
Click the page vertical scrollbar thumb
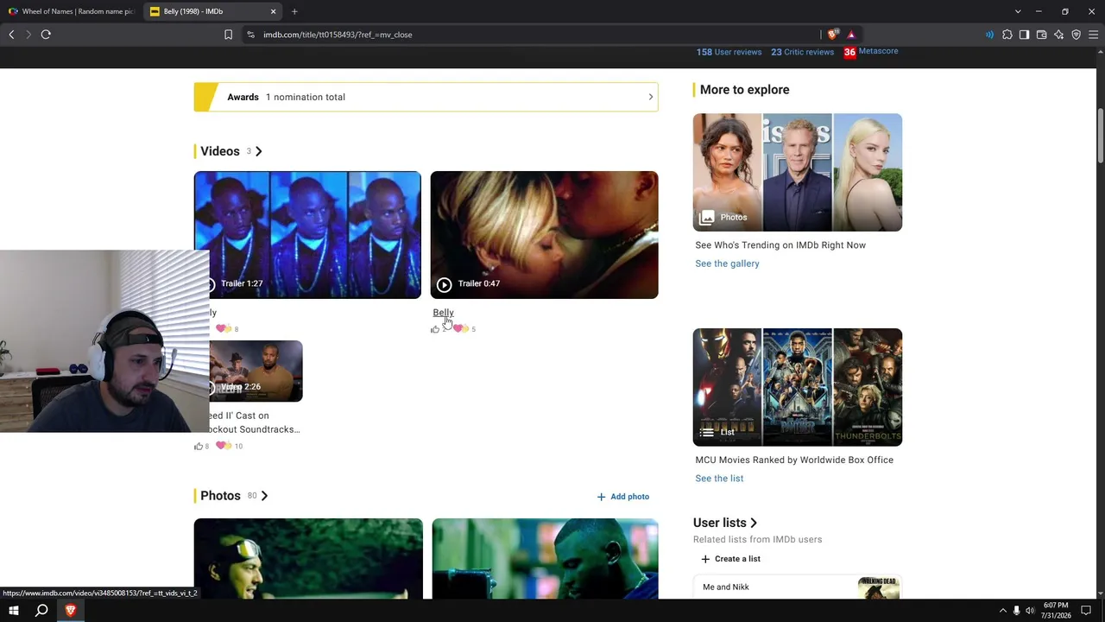click(1100, 136)
